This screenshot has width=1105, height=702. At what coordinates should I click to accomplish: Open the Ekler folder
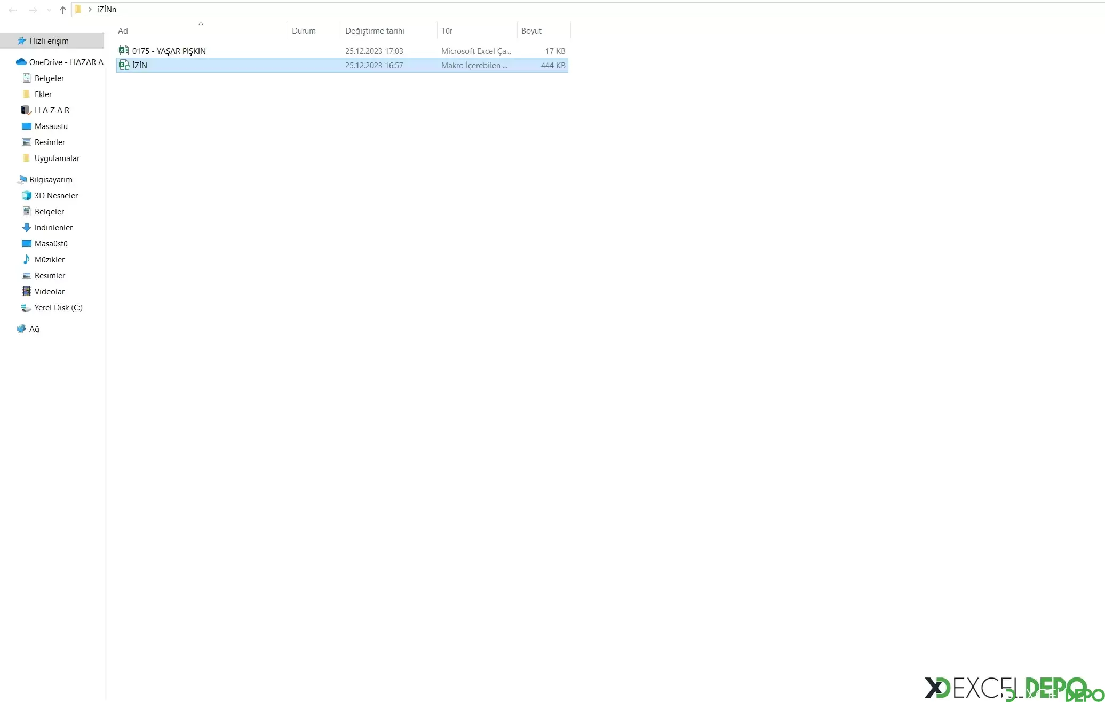coord(43,94)
